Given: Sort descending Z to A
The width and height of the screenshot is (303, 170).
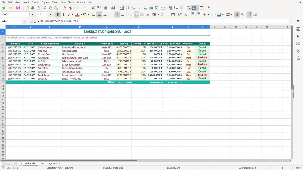Looking at the screenshot, I should [133, 8].
